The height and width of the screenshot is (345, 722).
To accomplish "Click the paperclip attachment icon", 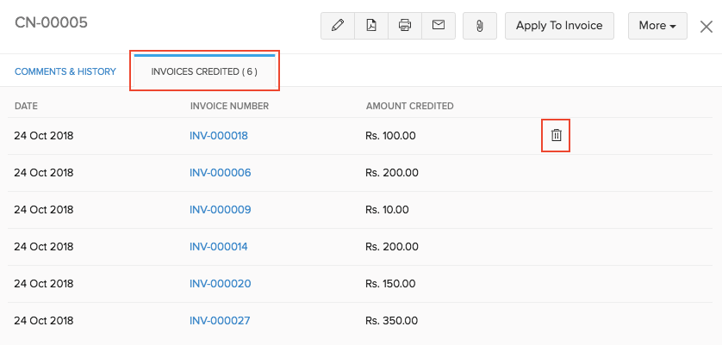I will tap(480, 26).
